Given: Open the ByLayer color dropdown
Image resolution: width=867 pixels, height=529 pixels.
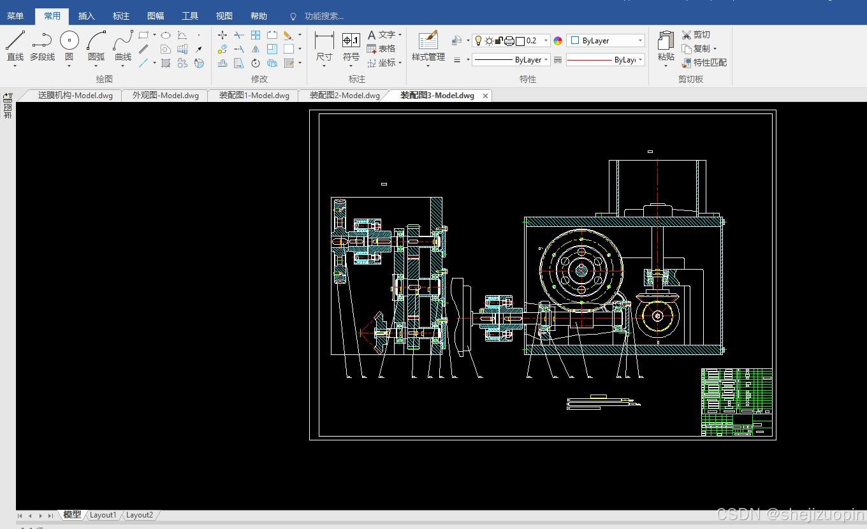Looking at the screenshot, I should pos(606,41).
